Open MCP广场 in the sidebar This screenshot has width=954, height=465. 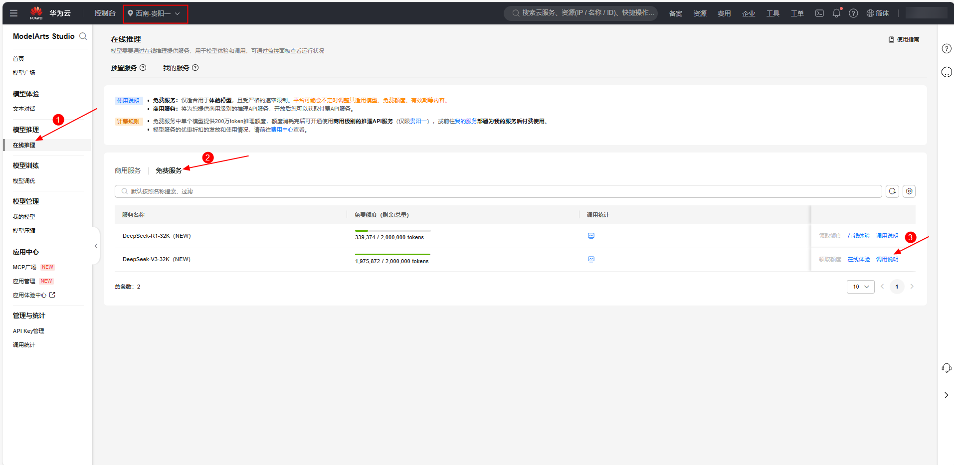tap(24, 267)
